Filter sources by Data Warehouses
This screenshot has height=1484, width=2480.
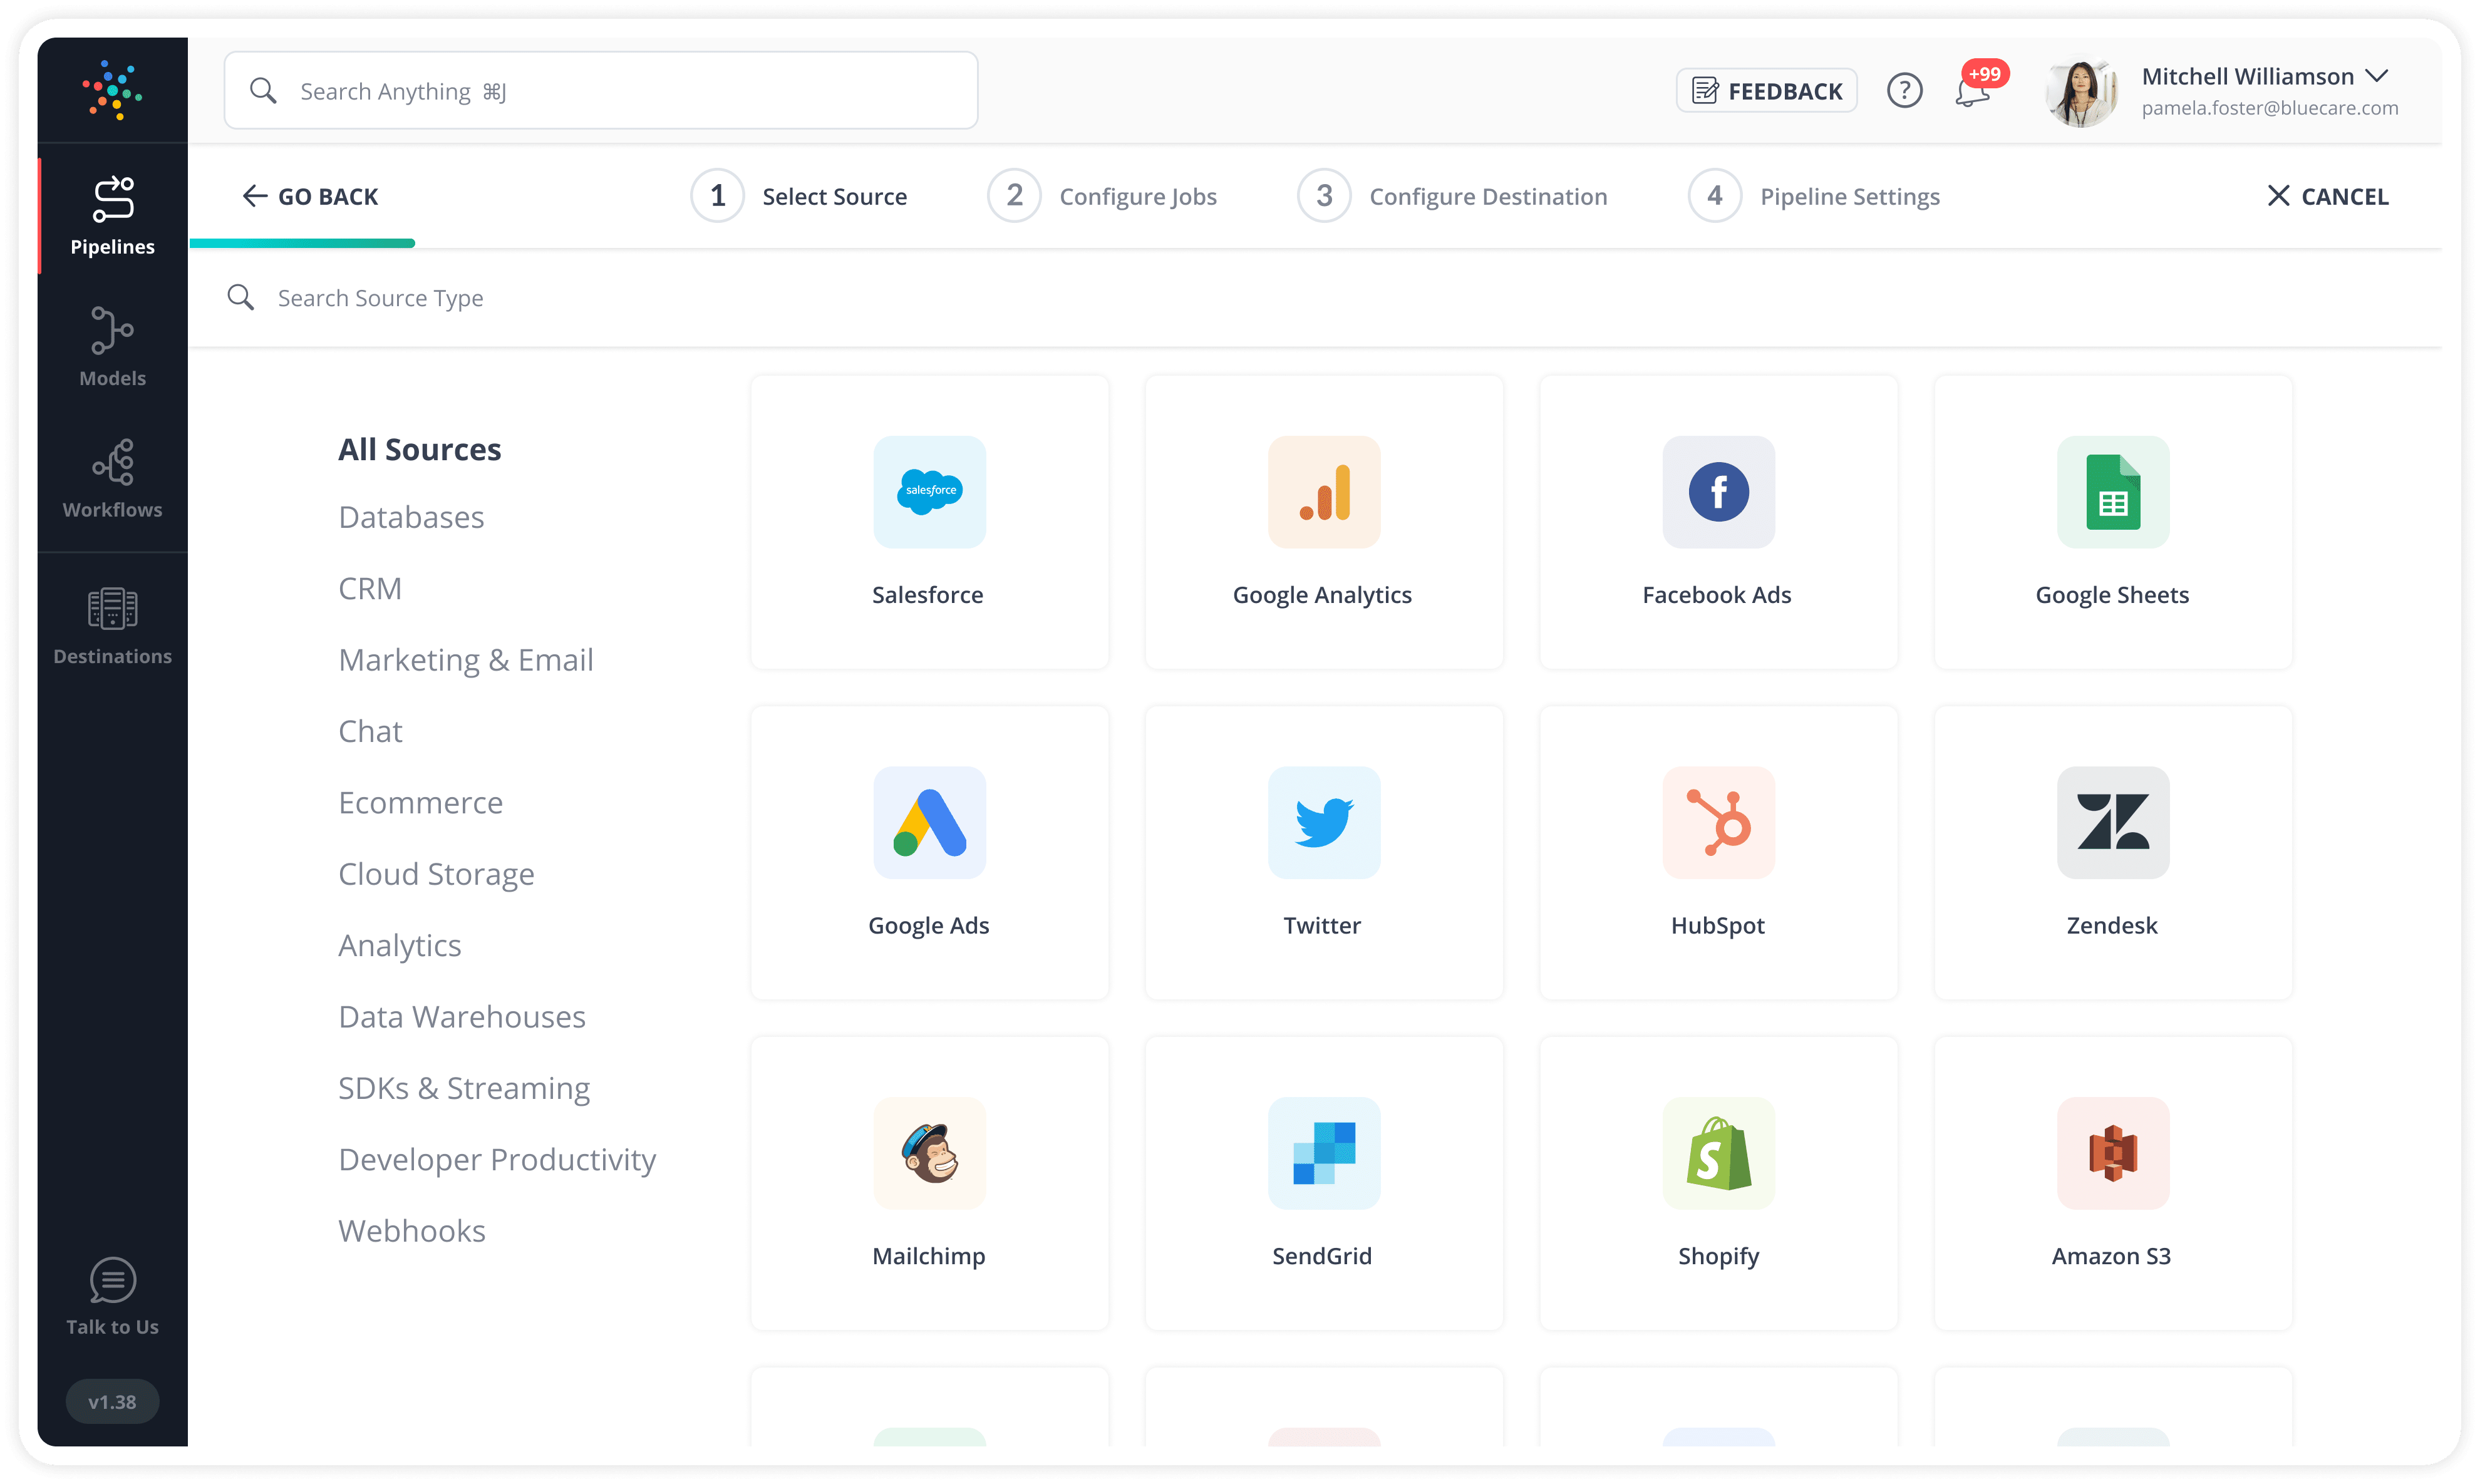462,1017
